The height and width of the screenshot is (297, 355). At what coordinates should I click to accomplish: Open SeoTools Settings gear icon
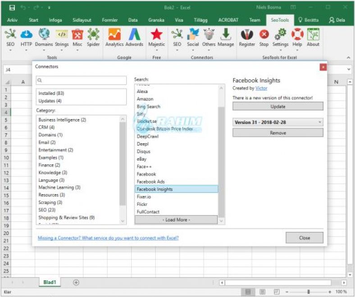pos(280,34)
